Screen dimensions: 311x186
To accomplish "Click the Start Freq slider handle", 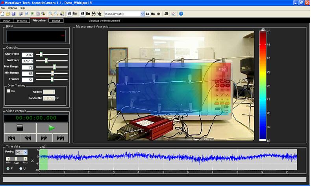I will pyautogui.click(x=41, y=55).
